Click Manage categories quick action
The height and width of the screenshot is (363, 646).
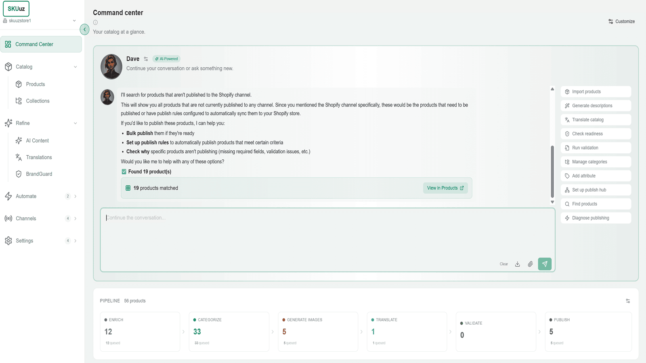coord(596,162)
